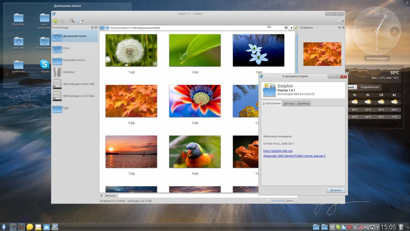
Task: Select the white flowers thumbnail 3.jpg
Action: point(258,50)
